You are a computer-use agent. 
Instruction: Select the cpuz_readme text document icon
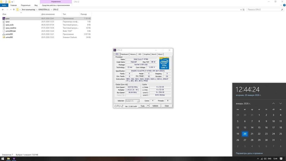4,28
